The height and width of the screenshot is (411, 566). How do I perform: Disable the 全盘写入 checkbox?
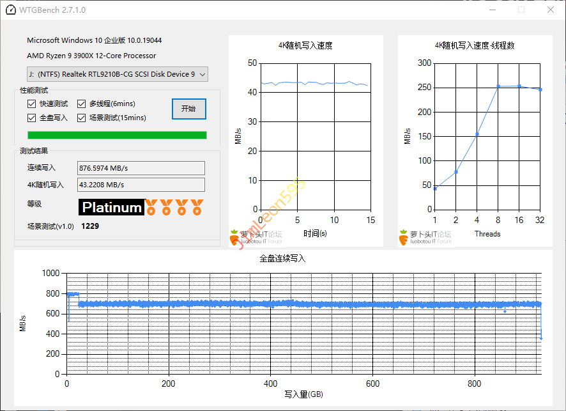[x=32, y=118]
